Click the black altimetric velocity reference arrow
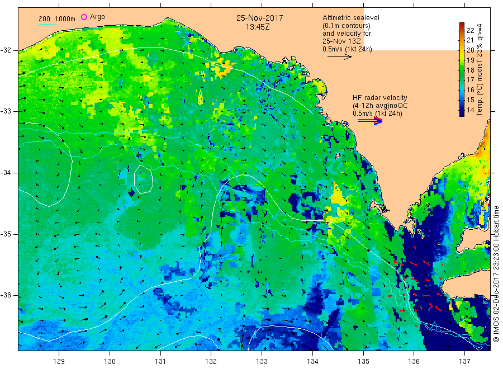 coord(340,57)
